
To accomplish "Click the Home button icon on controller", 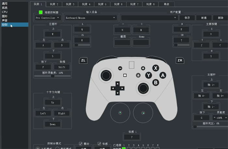I will [x=138, y=75].
